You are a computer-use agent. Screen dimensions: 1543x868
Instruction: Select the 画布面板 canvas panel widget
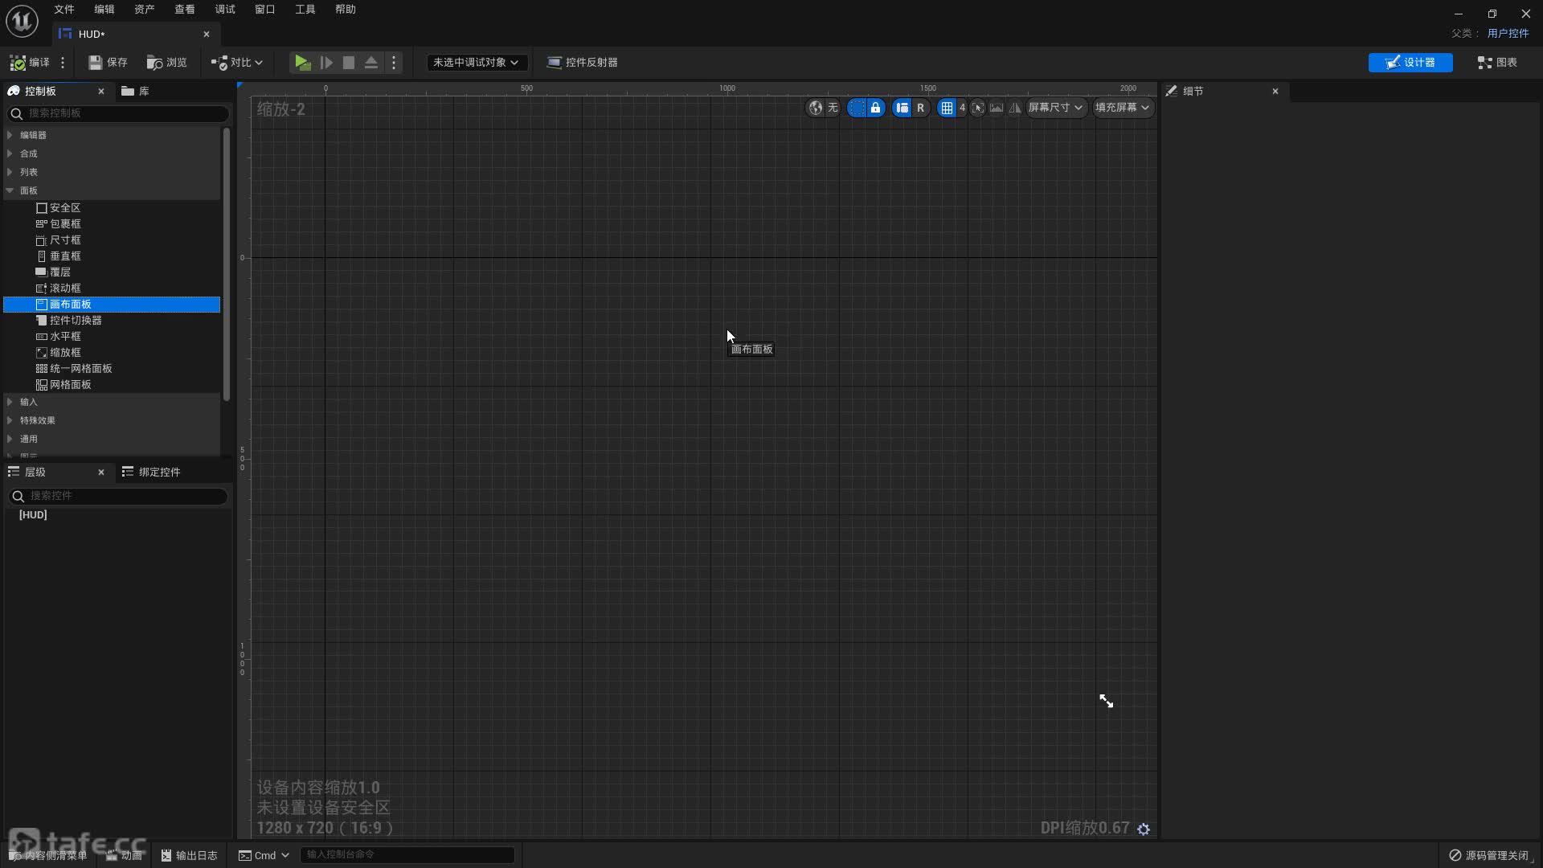tap(112, 305)
